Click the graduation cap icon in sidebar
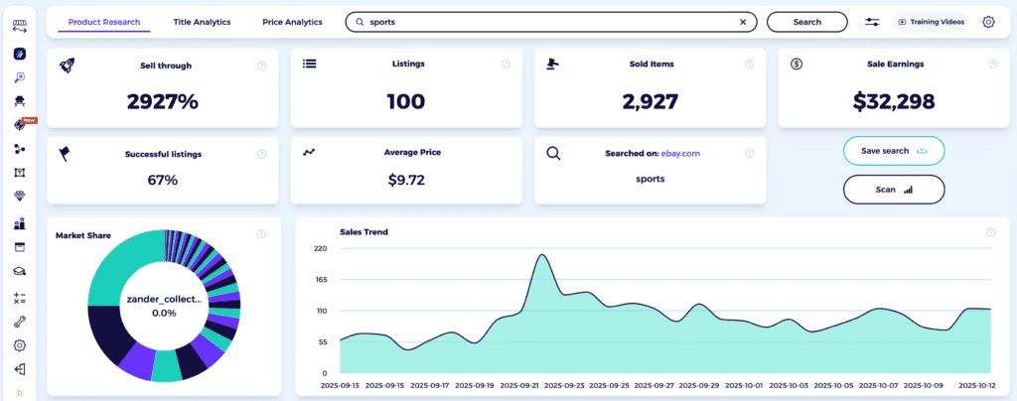This screenshot has height=401, width=1017. [x=19, y=271]
